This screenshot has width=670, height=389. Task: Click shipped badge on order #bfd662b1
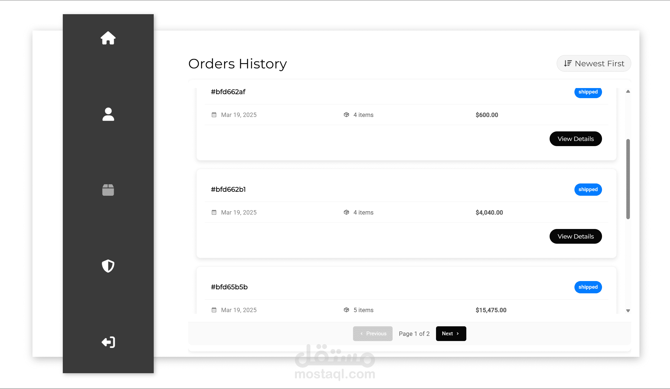[x=588, y=189]
